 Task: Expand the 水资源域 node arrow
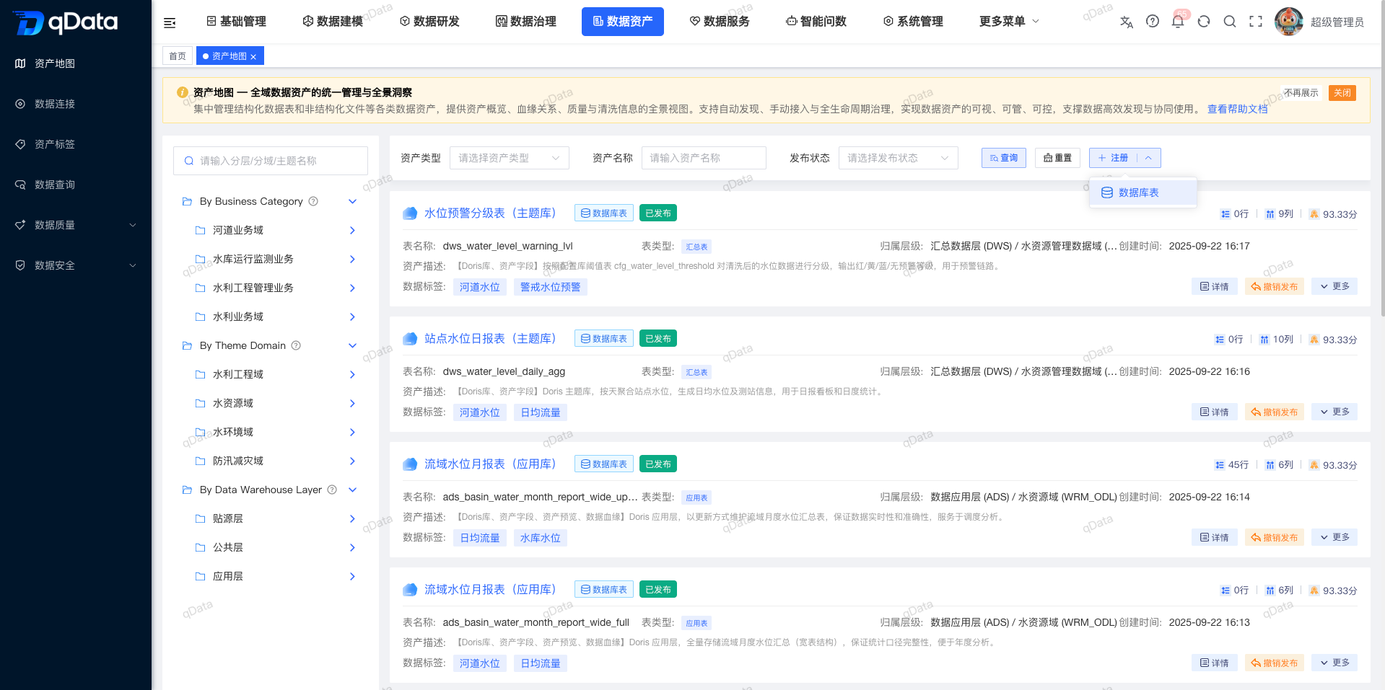click(x=352, y=403)
